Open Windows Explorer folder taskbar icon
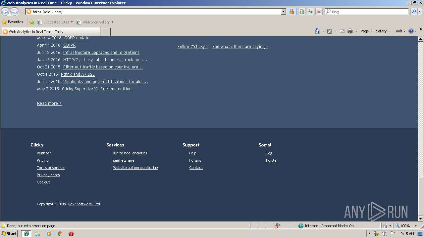Viewport: 424px width, 238px height. tap(37, 234)
